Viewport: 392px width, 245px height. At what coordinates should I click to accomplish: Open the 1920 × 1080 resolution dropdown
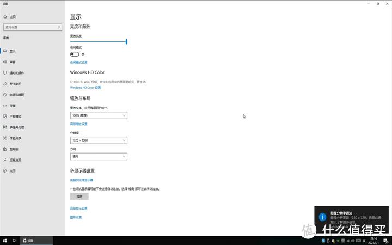[99, 140]
